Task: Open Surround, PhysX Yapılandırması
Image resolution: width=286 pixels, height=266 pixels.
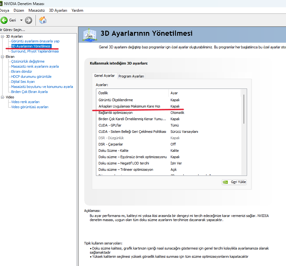Action: [x=35, y=51]
